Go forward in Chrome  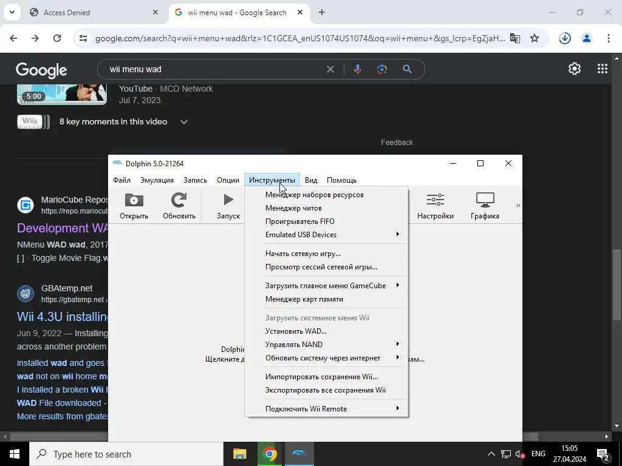[35, 38]
